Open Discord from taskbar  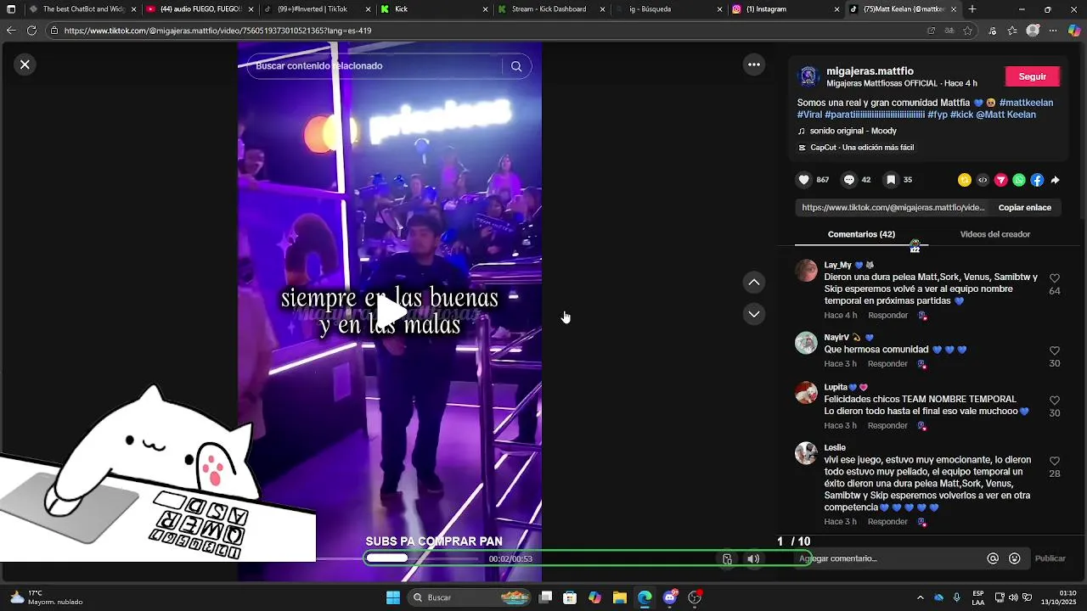click(670, 597)
